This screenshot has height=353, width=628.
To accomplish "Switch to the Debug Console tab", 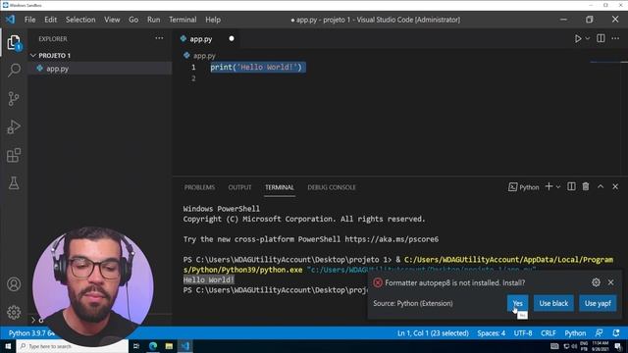I will click(x=332, y=187).
